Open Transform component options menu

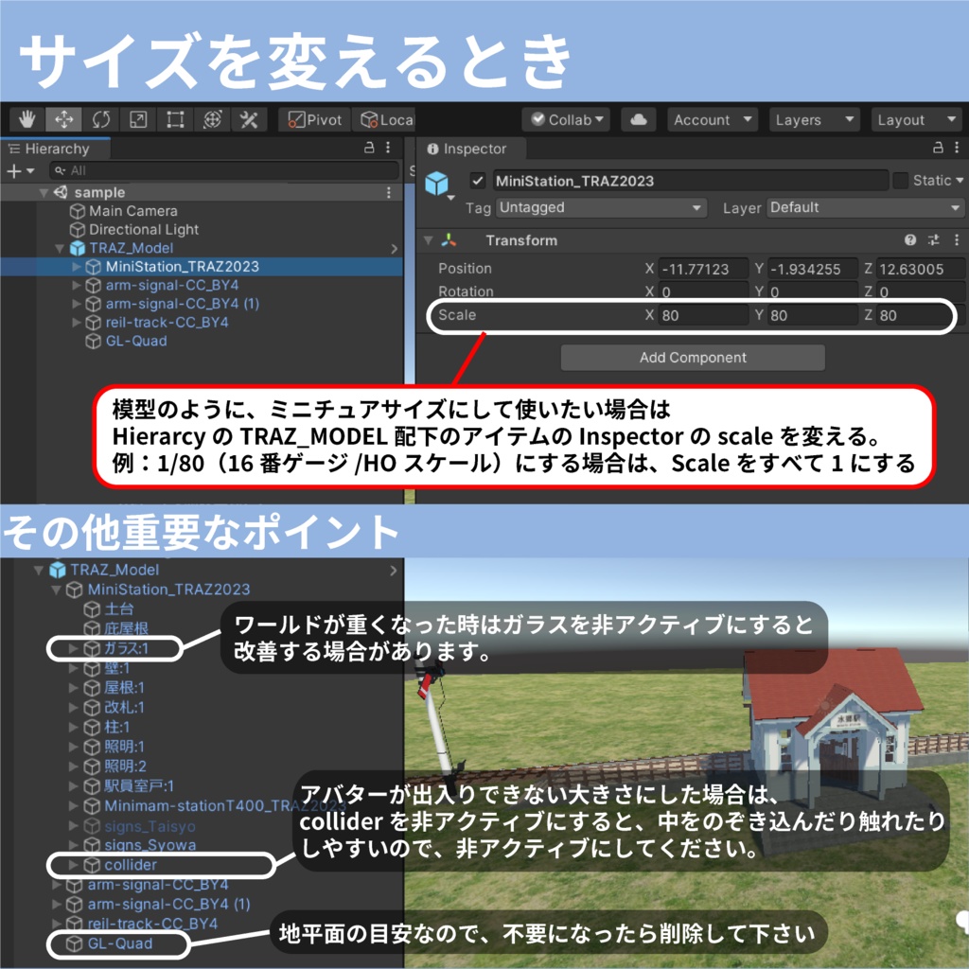coord(957,240)
